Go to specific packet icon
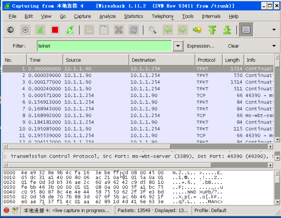The height and width of the screenshot is (218, 281). click(x=197, y=30)
